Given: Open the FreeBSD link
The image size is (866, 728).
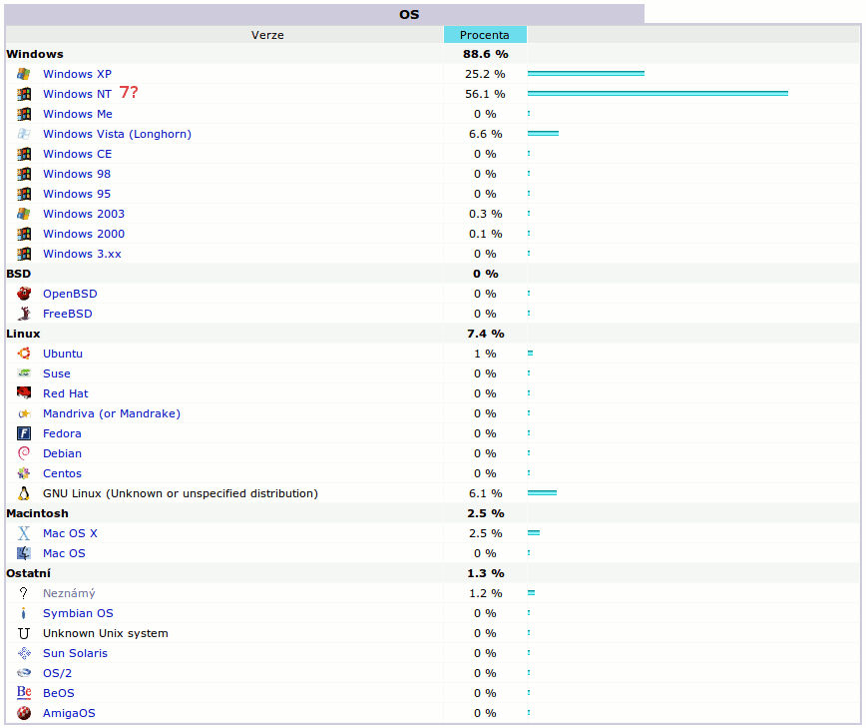Looking at the screenshot, I should pyautogui.click(x=68, y=314).
